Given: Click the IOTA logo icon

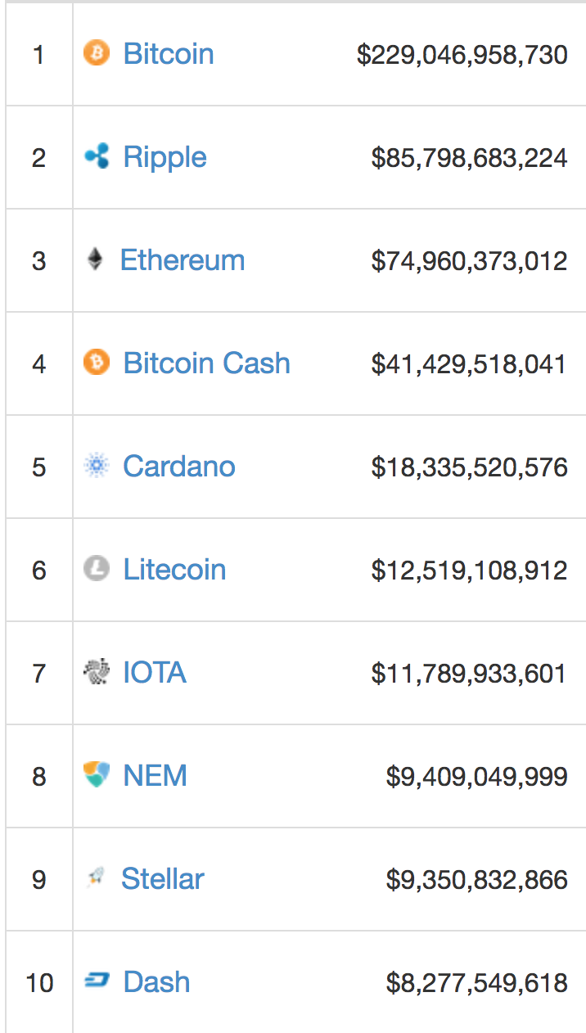Looking at the screenshot, I should point(97,673).
